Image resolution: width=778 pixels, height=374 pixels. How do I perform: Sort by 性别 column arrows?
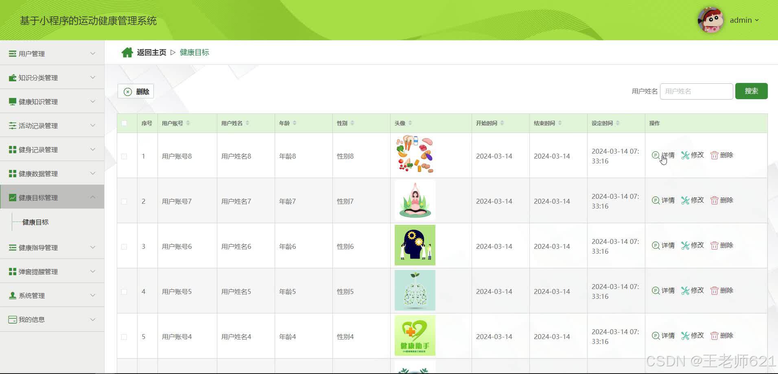[352, 123]
